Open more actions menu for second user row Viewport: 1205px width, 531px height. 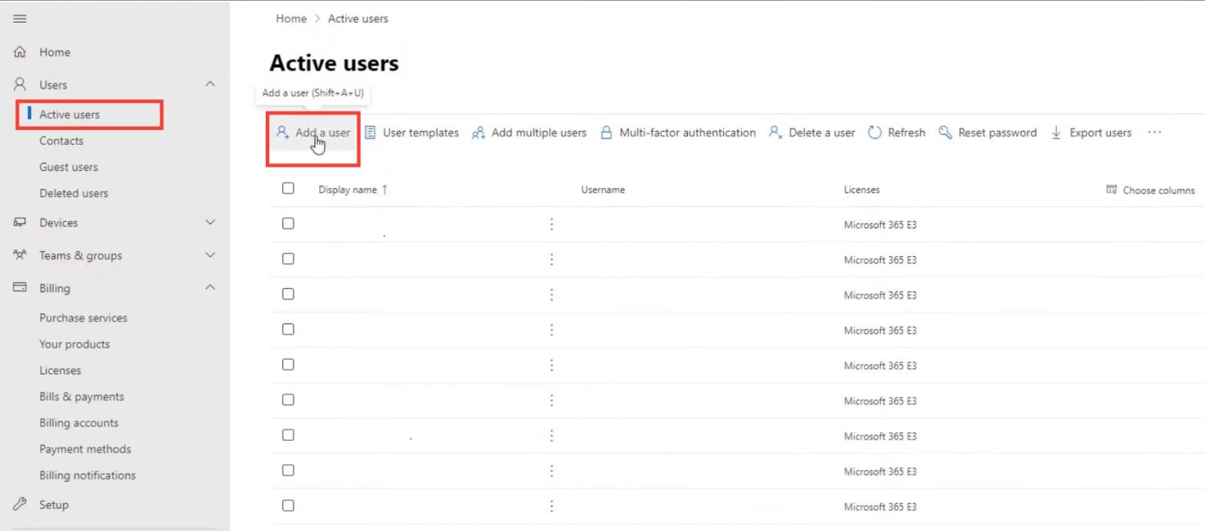point(552,260)
